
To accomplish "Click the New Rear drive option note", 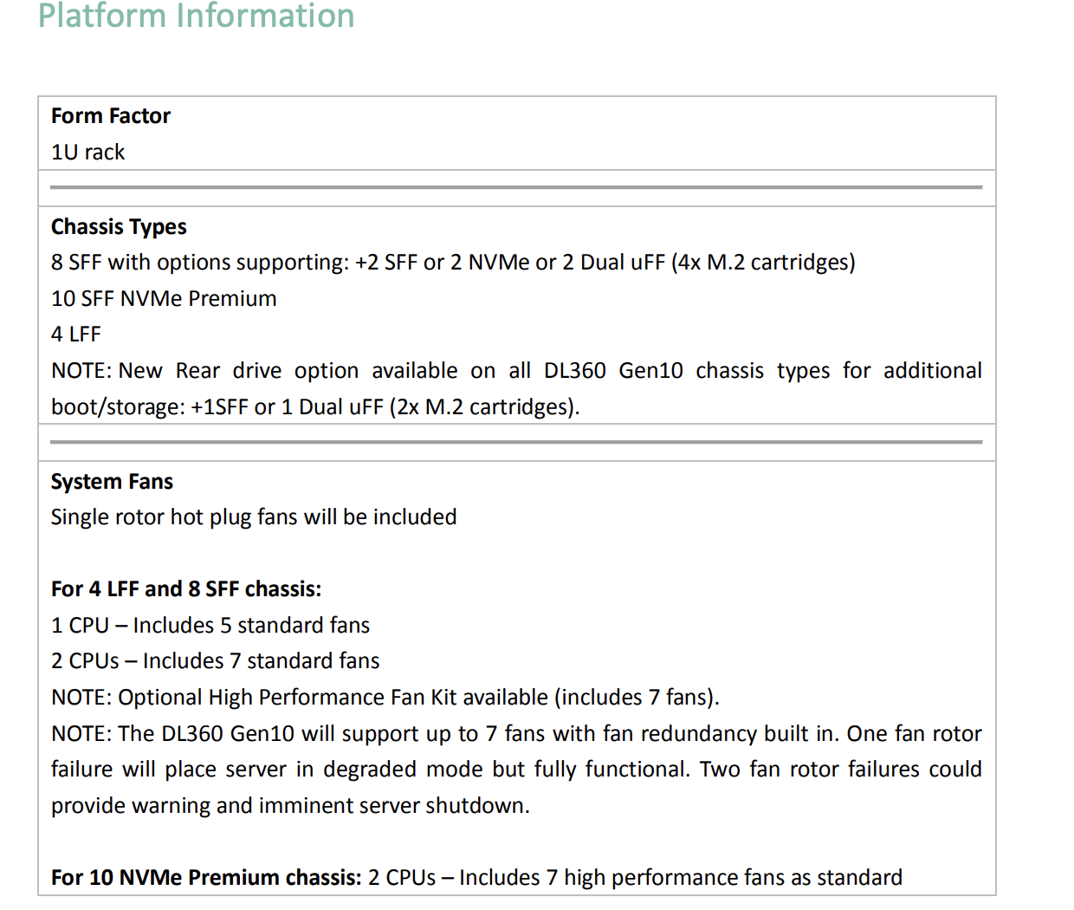I will (x=516, y=371).
